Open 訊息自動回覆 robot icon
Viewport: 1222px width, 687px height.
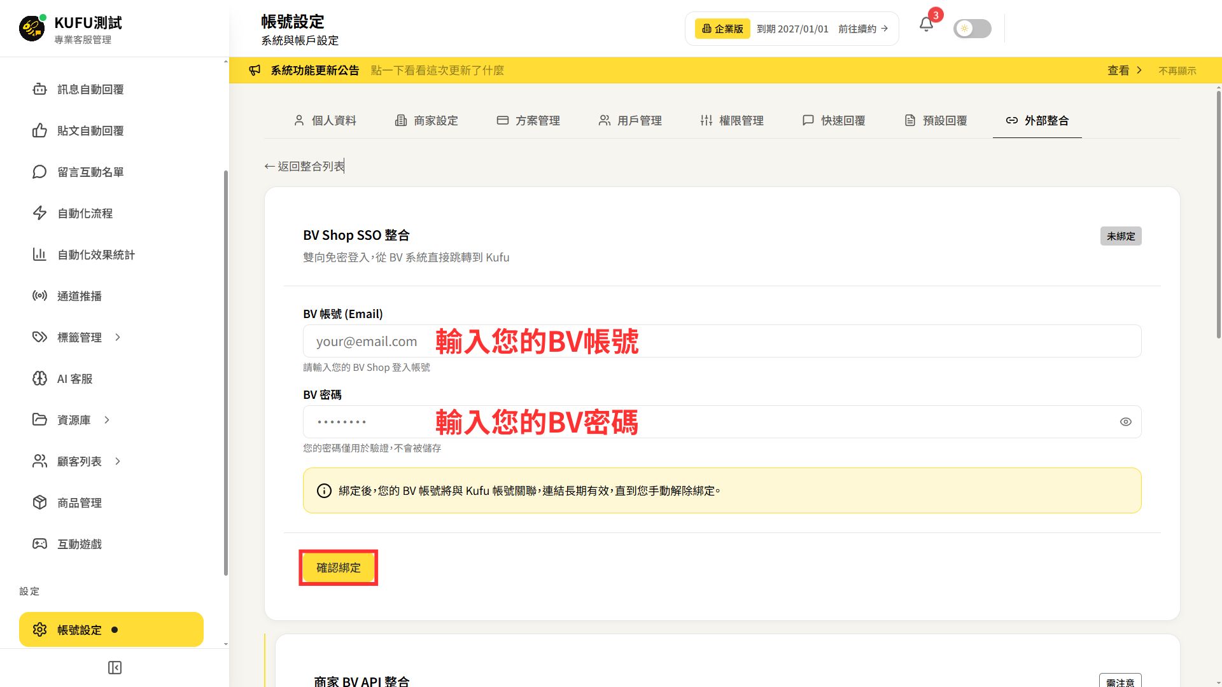39,89
